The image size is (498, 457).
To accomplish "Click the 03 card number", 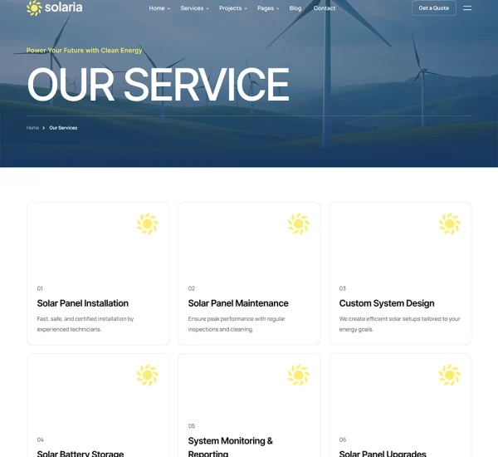I will pyautogui.click(x=342, y=288).
